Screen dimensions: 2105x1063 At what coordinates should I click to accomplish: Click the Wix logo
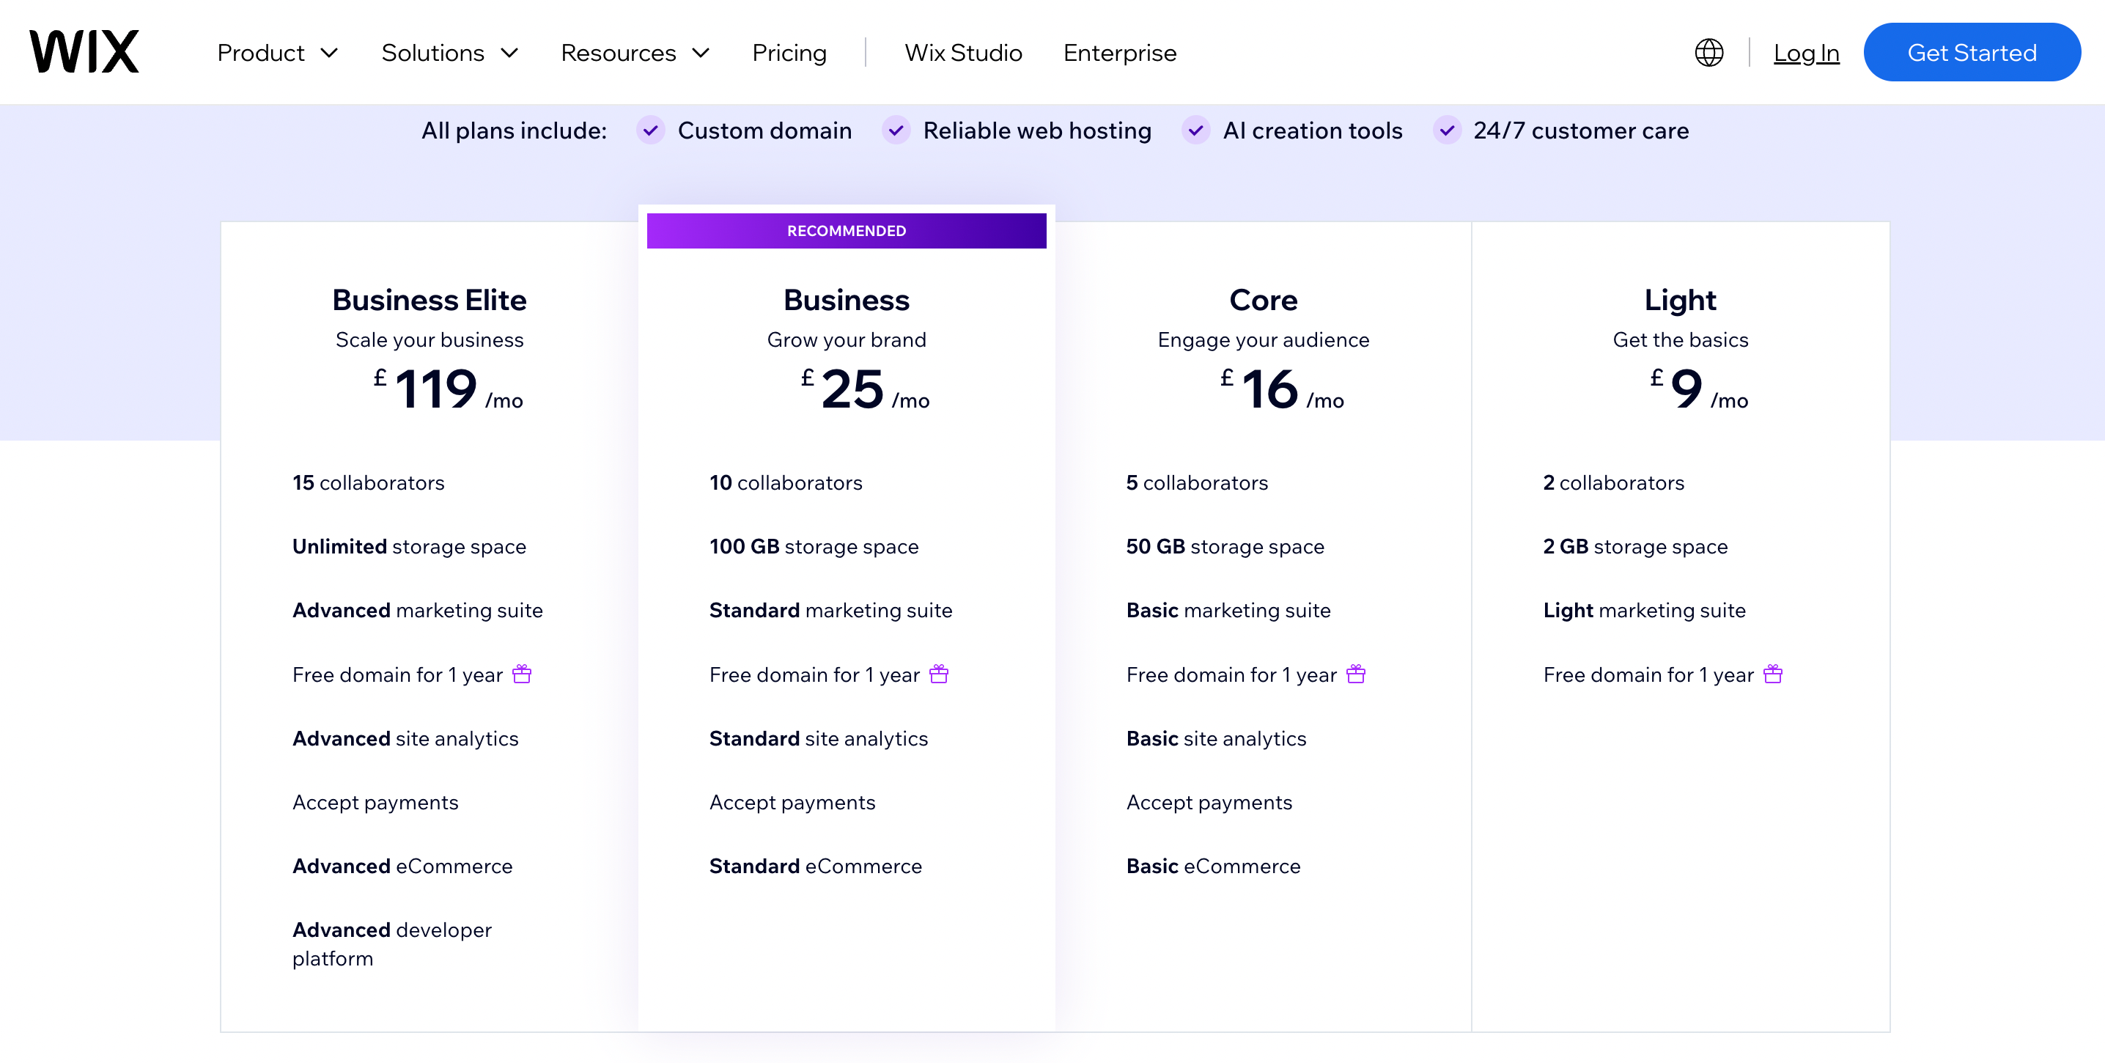click(x=84, y=52)
